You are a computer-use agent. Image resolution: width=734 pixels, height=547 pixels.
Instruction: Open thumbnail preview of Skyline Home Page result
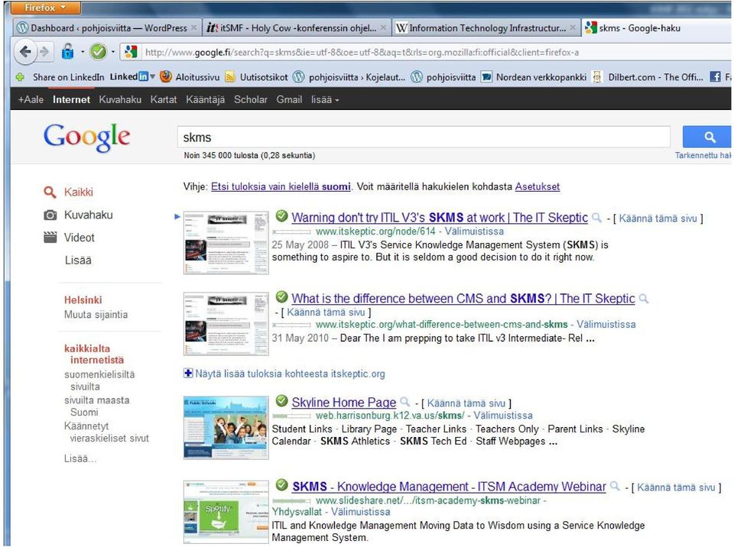226,428
